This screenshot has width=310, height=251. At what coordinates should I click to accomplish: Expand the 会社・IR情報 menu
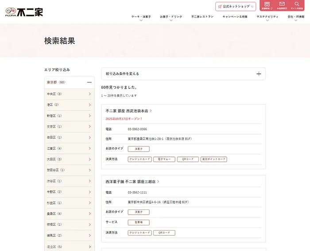pyautogui.click(x=296, y=17)
